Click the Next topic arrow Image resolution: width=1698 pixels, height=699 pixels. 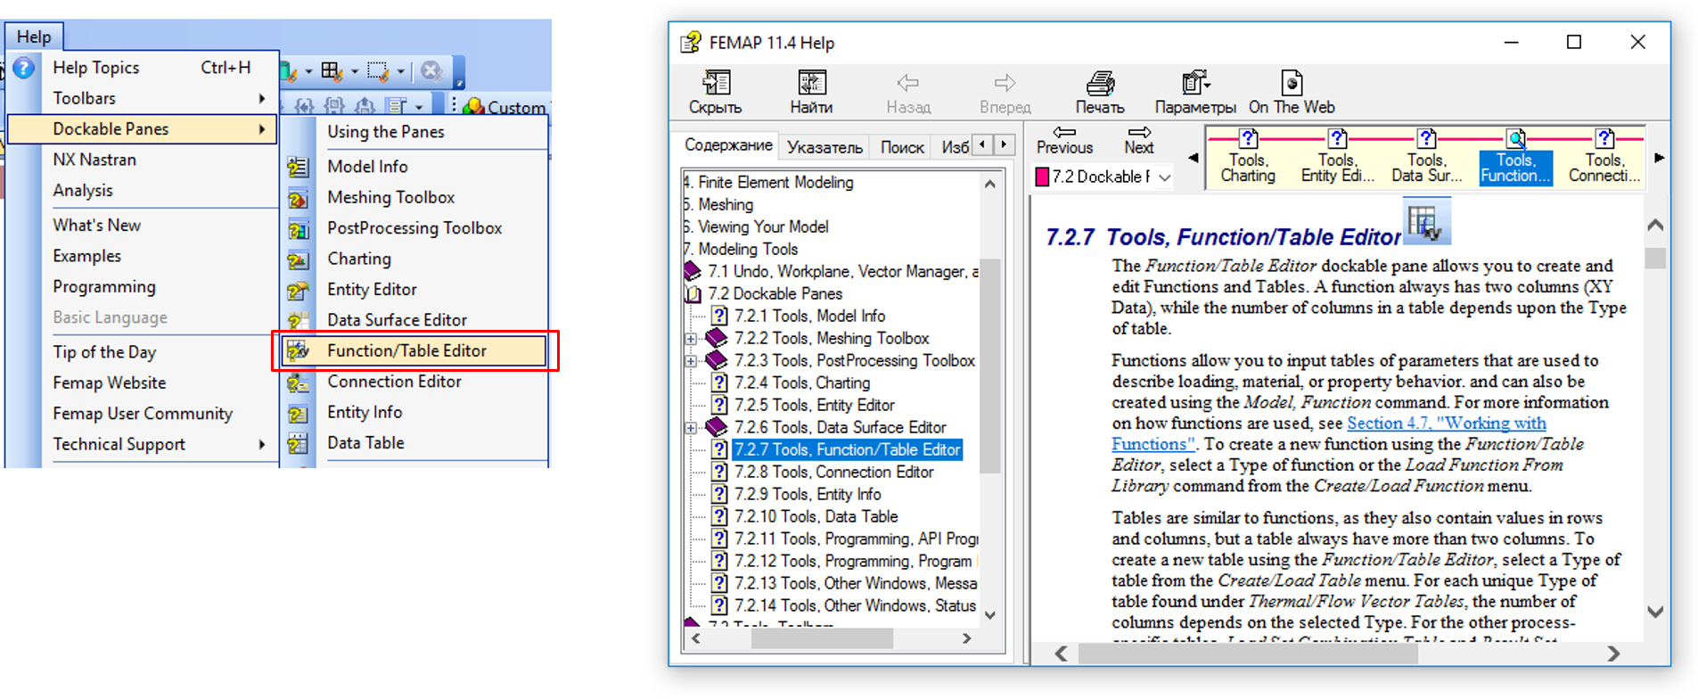1139,132
